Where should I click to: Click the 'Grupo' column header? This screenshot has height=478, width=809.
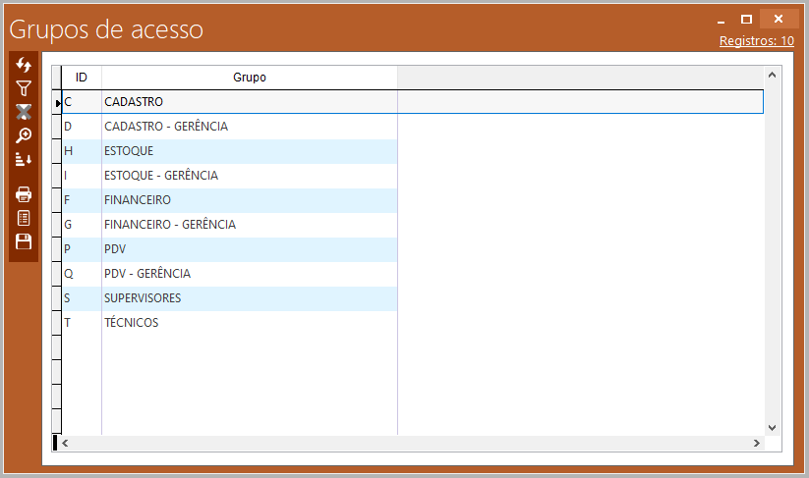[x=249, y=78]
